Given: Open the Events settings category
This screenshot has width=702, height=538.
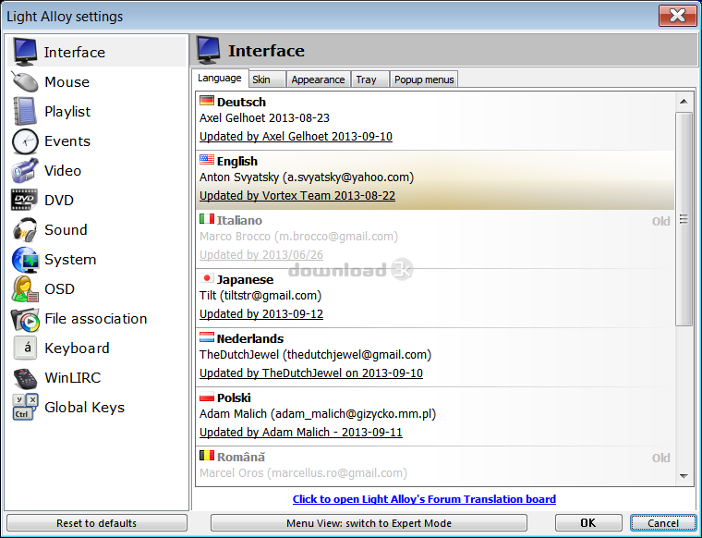Looking at the screenshot, I should coord(96,141).
